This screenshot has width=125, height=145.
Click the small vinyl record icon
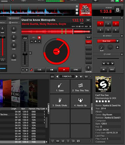pos(31,70)
